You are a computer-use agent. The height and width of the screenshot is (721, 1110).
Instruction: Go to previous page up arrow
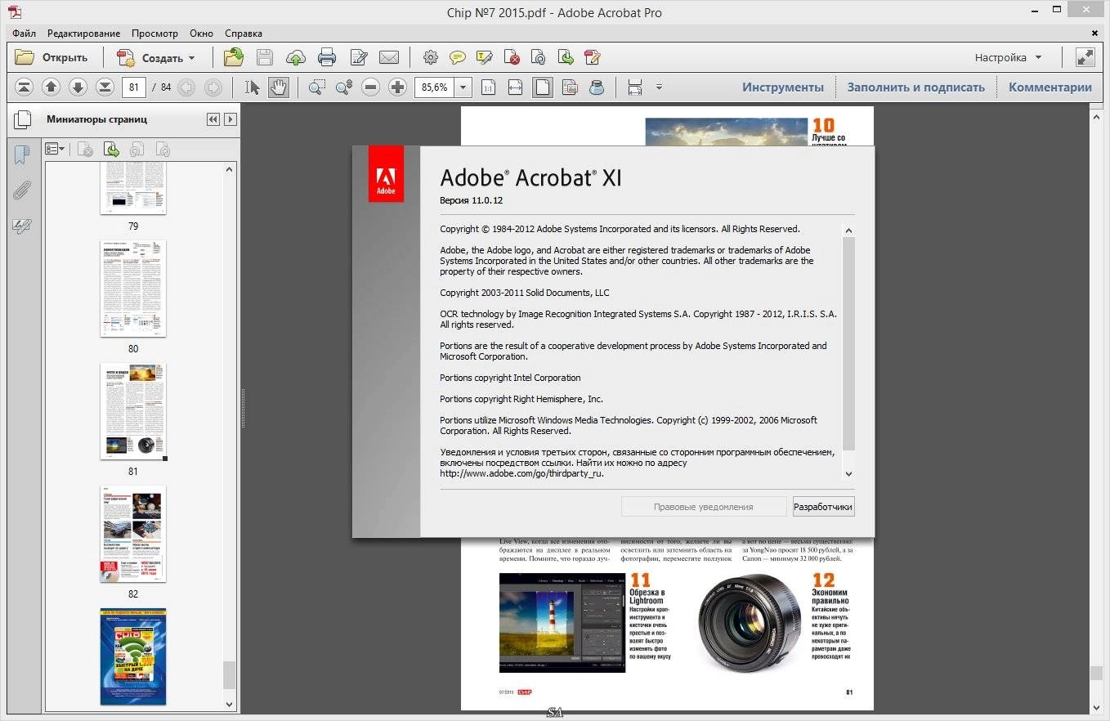point(51,87)
